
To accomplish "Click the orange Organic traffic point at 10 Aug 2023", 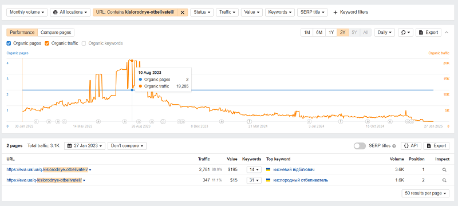I will pyautogui.click(x=132, y=61).
